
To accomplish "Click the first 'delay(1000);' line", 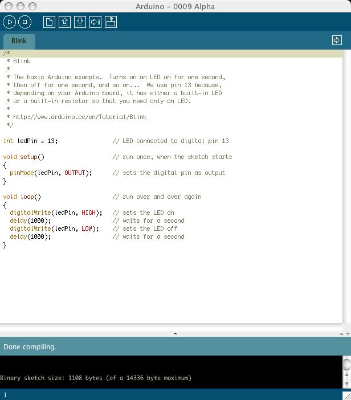I will [x=30, y=221].
